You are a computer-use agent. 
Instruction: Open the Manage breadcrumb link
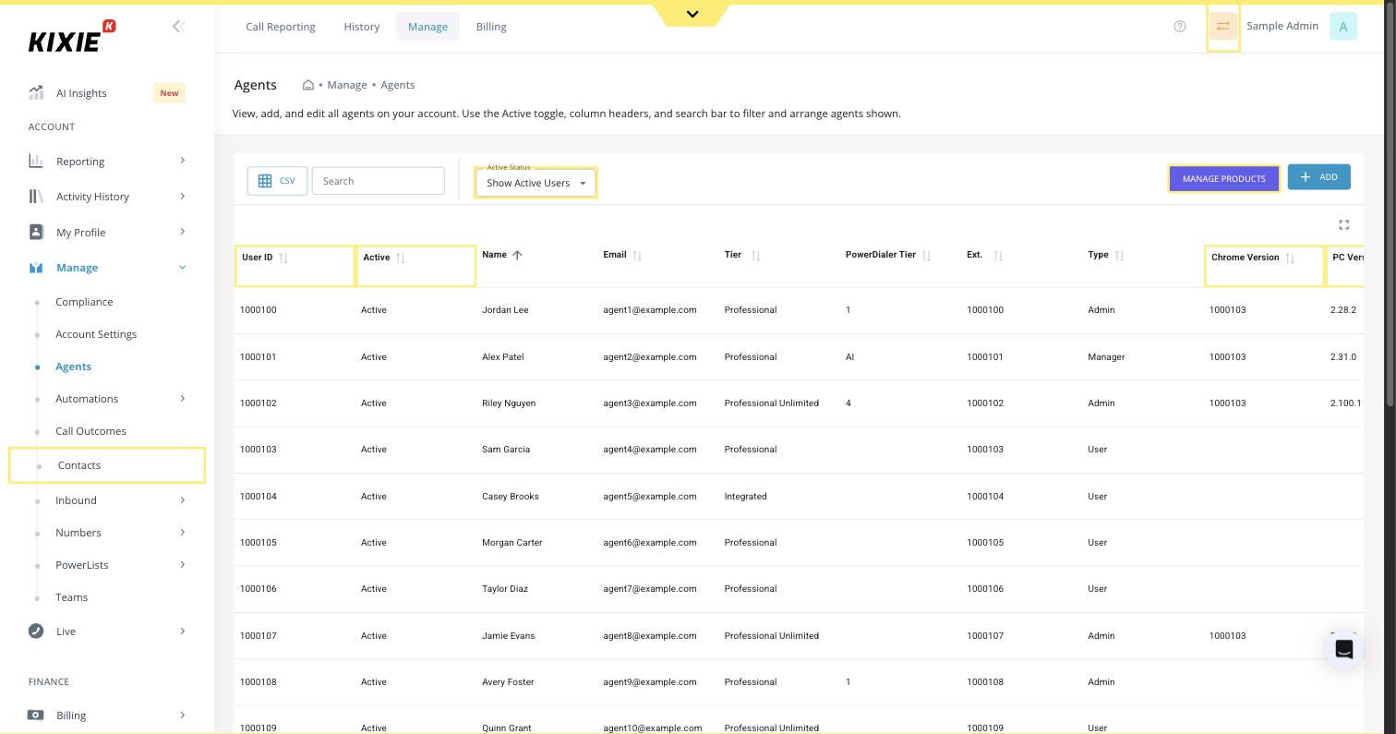coord(347,85)
